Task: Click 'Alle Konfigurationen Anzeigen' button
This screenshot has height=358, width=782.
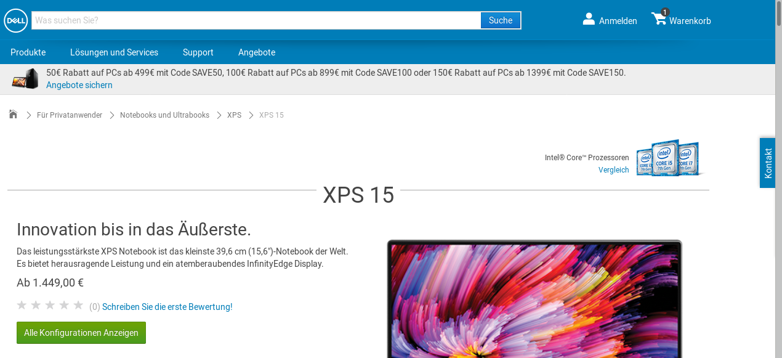Action: [x=81, y=333]
